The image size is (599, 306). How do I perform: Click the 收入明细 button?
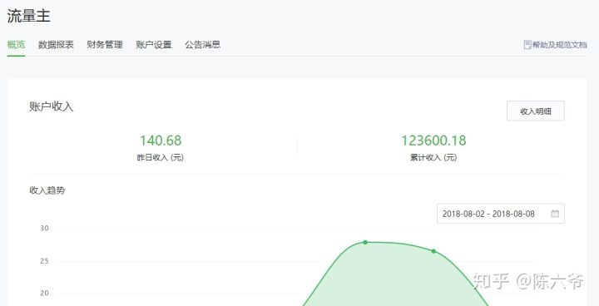(536, 111)
